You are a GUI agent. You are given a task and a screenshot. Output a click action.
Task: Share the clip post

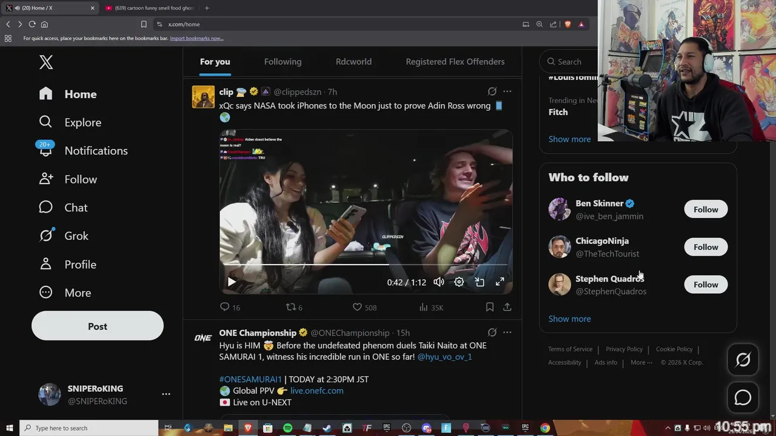pos(507,308)
